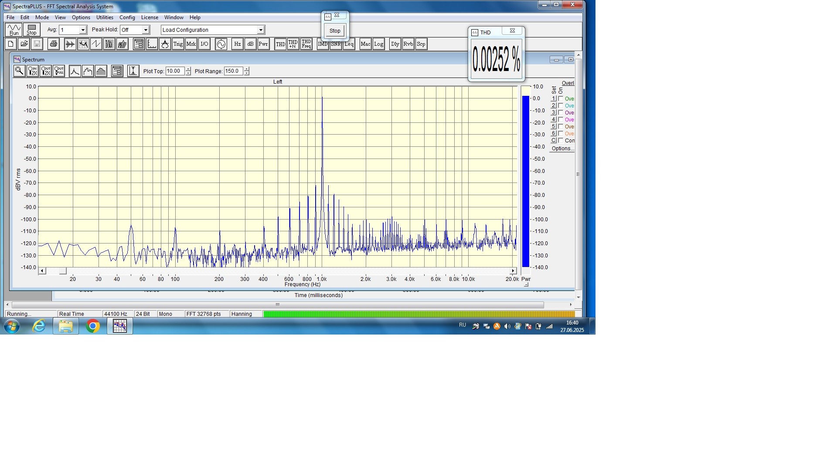Image resolution: width=837 pixels, height=470 pixels.
Task: Click the magnifier zoom tool in Spectrum
Action: (x=19, y=71)
